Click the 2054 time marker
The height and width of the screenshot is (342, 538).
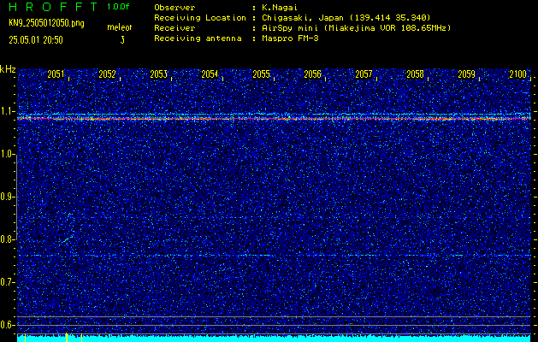(x=210, y=74)
